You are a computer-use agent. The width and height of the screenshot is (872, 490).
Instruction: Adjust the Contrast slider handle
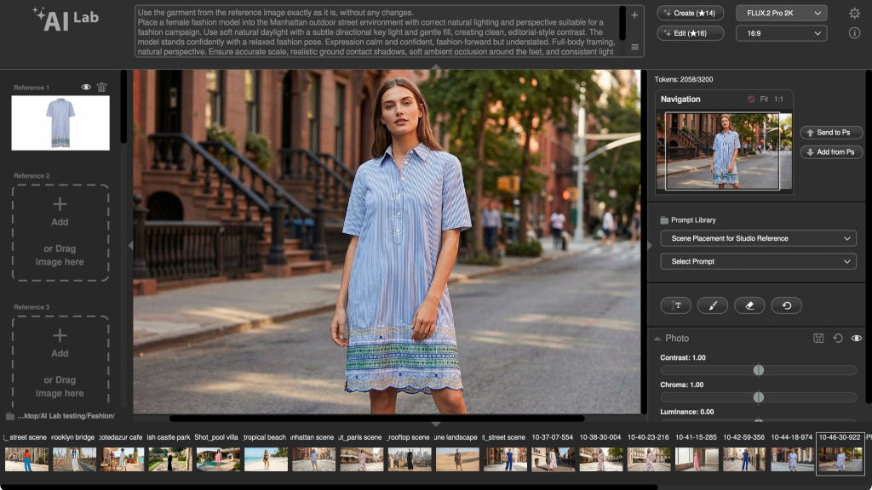click(x=758, y=370)
